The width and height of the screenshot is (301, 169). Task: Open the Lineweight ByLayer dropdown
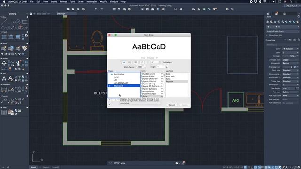point(291,63)
